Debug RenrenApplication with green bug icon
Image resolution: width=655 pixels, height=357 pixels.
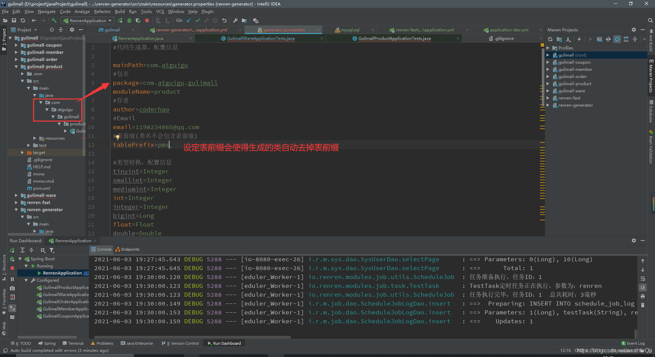click(x=129, y=20)
